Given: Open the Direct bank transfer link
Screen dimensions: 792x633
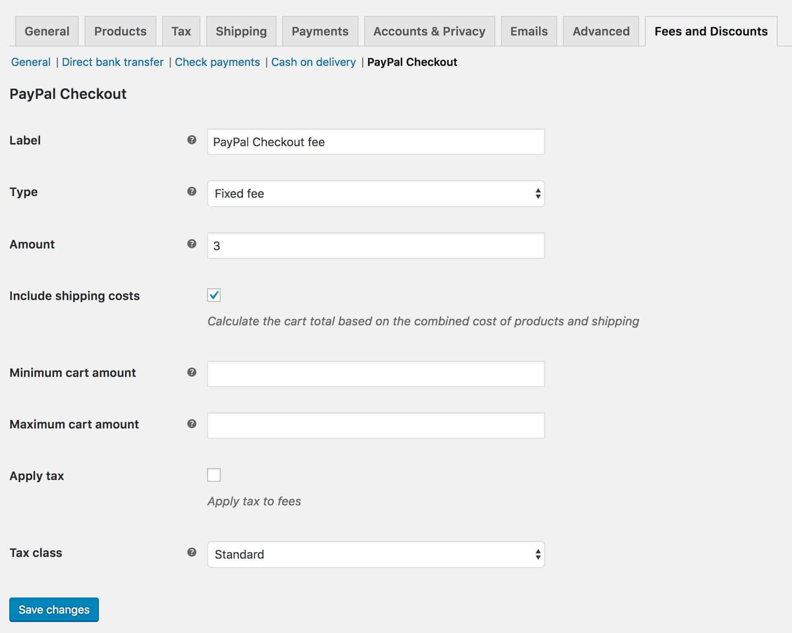Looking at the screenshot, I should (112, 62).
